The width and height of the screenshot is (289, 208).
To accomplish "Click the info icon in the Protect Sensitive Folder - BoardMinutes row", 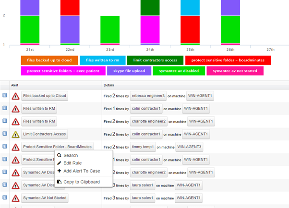I will [x=4, y=147].
